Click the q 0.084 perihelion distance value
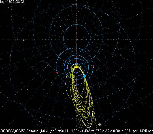 point(115,131)
